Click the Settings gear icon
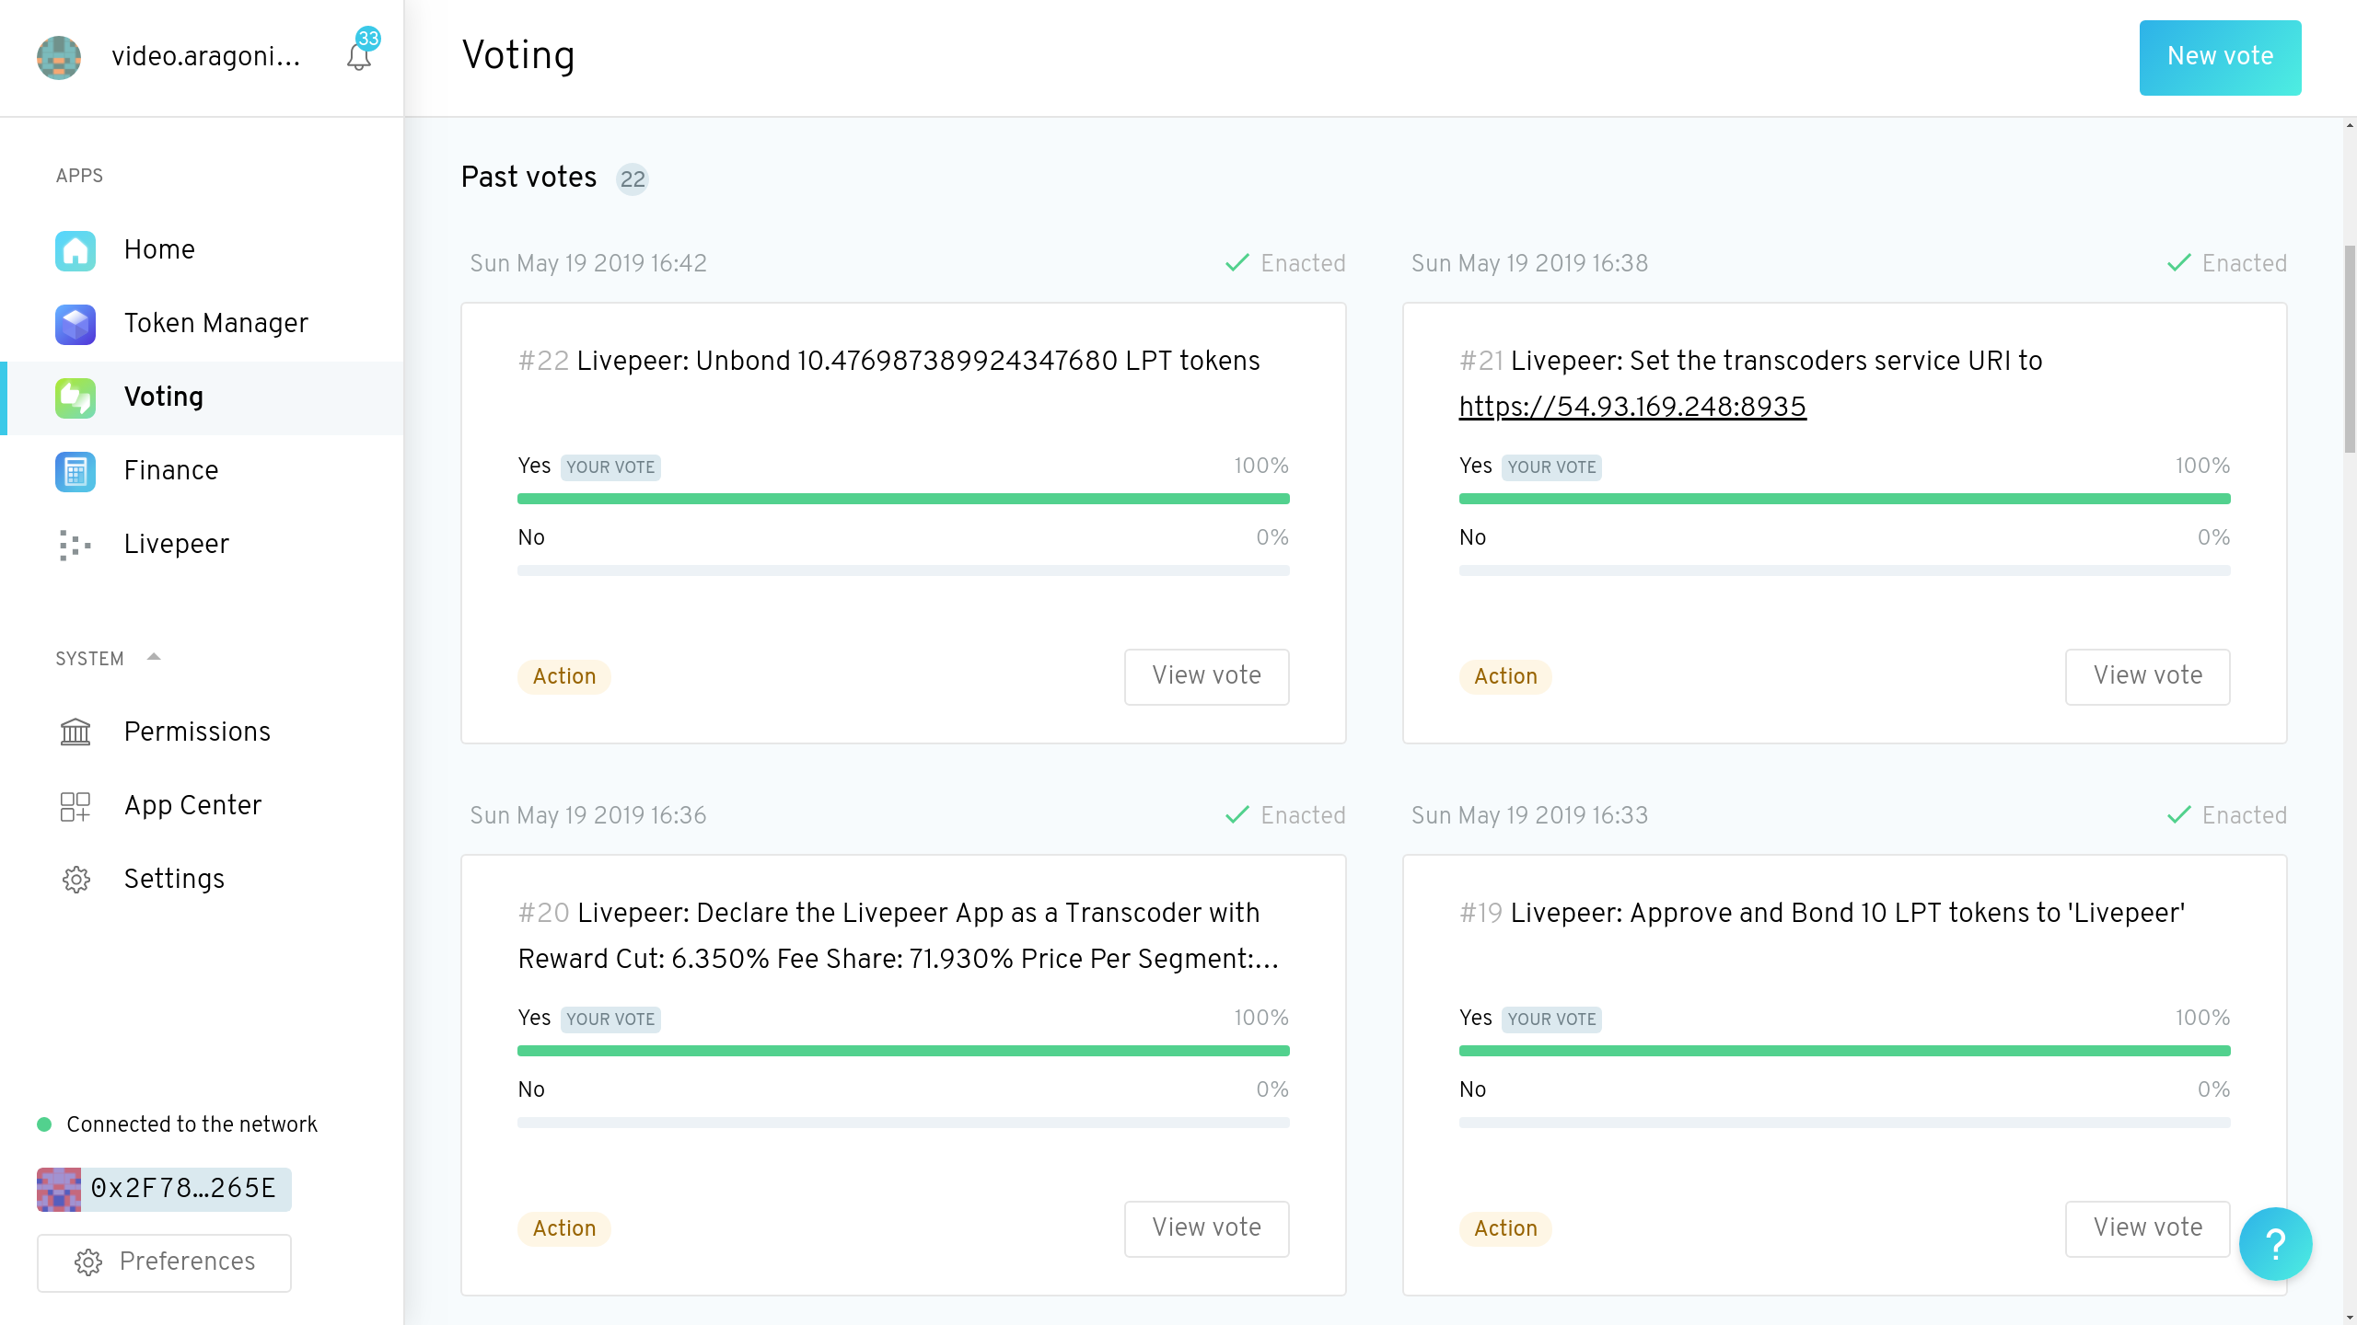This screenshot has height=1325, width=2357. point(76,880)
